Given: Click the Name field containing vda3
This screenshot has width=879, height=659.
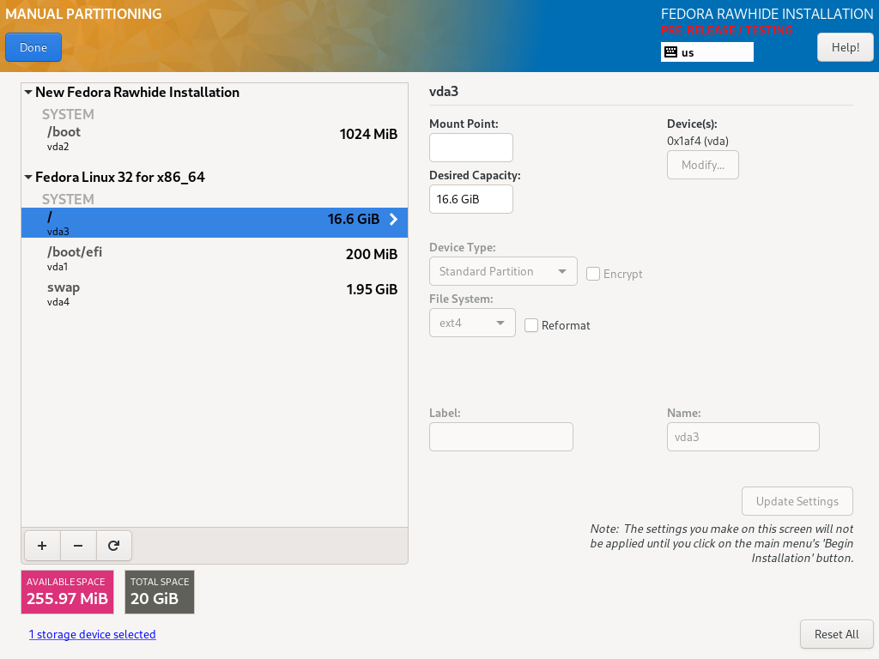Looking at the screenshot, I should (x=743, y=437).
